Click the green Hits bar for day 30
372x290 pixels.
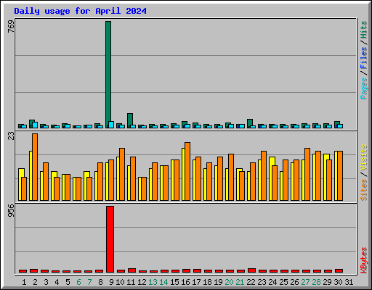(337, 123)
